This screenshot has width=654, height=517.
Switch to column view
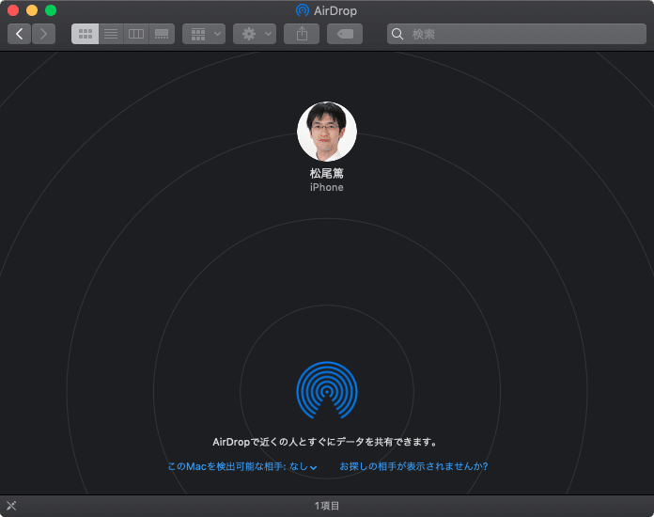136,34
